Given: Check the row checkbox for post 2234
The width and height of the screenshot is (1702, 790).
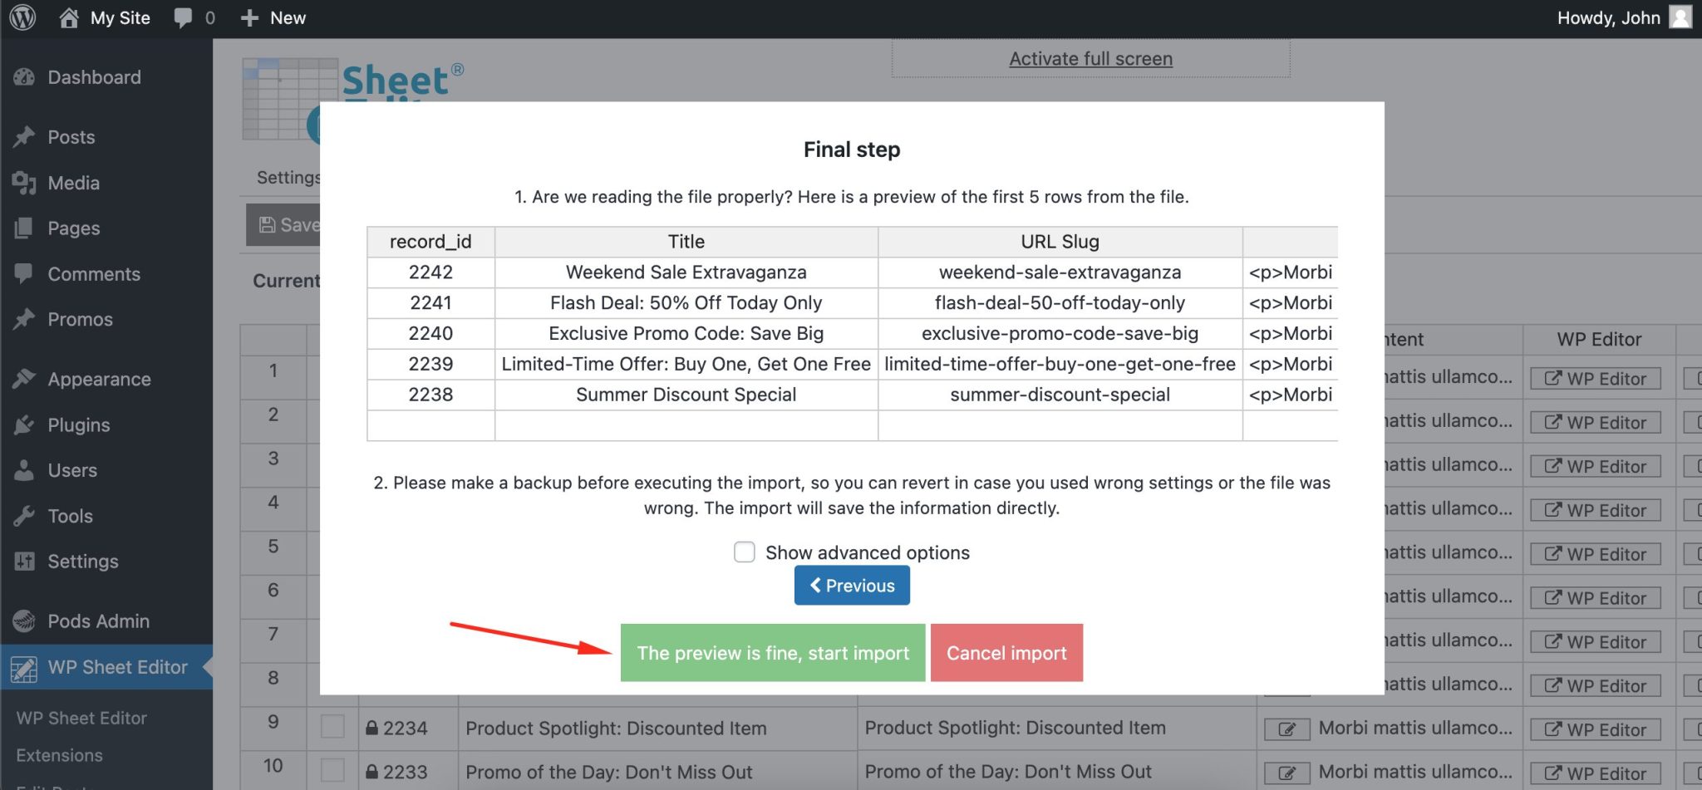Looking at the screenshot, I should pyautogui.click(x=332, y=726).
